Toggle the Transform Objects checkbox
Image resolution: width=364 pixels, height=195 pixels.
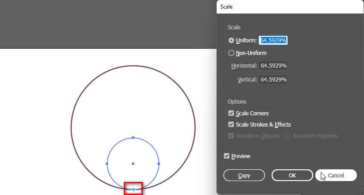coord(231,136)
